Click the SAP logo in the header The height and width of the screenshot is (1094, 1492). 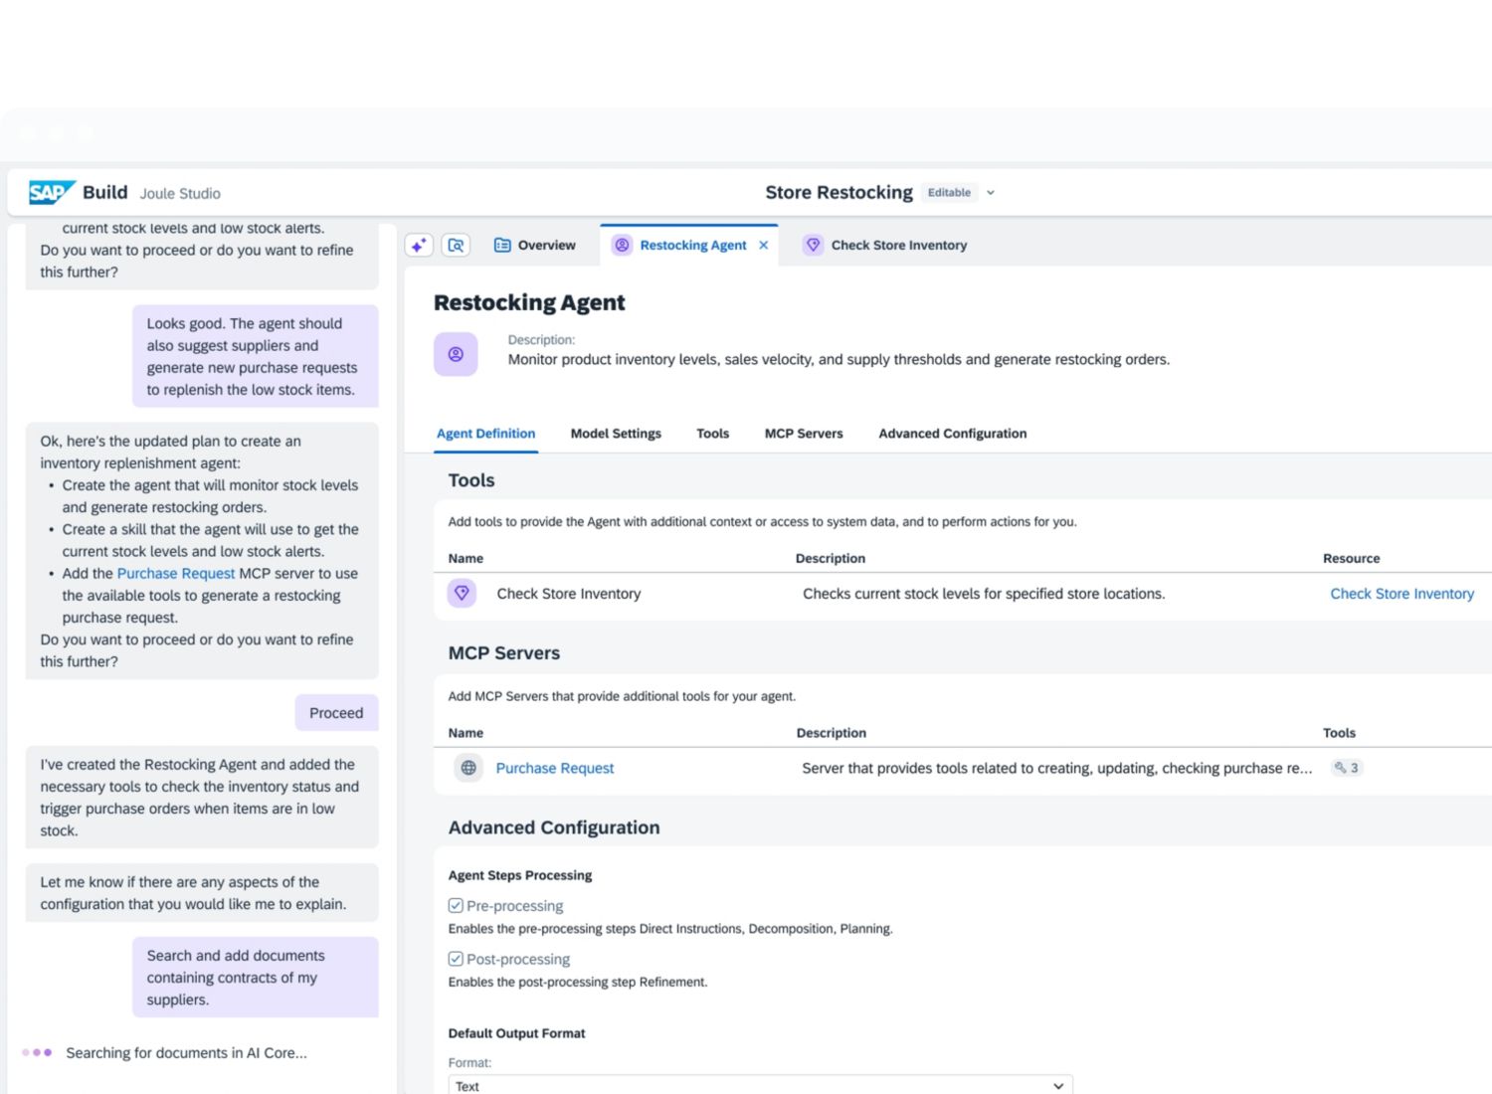(51, 192)
